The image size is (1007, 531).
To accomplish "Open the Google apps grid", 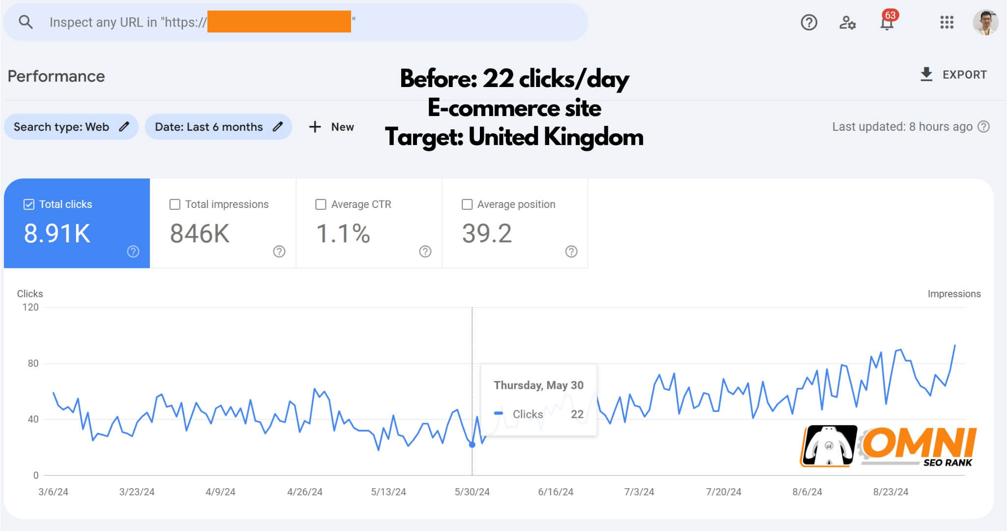I will (947, 22).
